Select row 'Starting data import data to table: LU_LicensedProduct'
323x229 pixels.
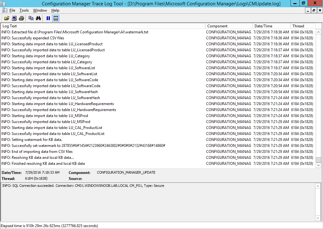point(158,44)
